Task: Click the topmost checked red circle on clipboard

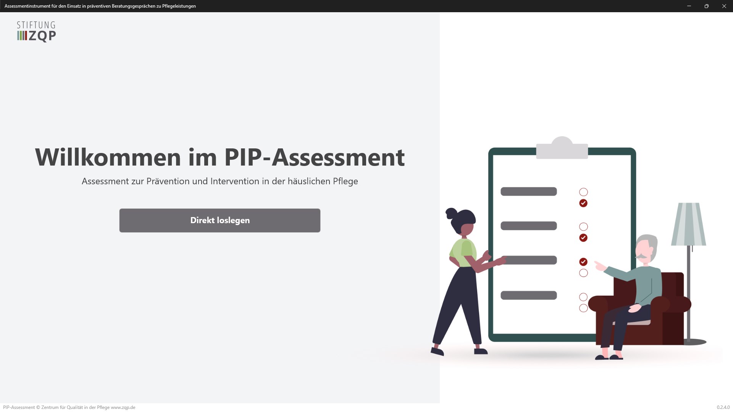Action: 583,203
